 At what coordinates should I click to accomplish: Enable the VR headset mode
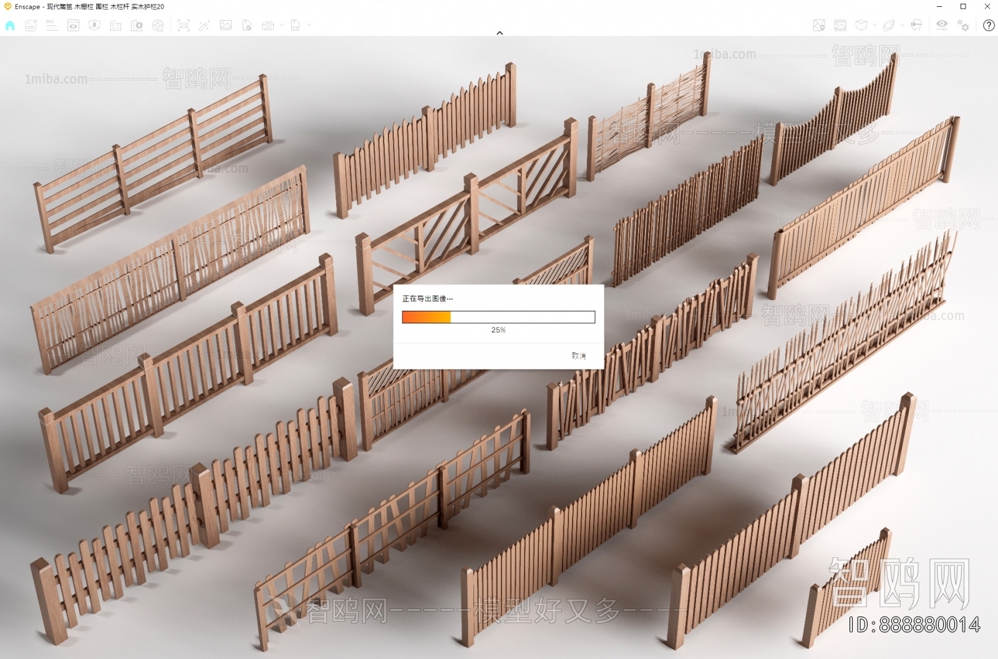click(x=916, y=26)
